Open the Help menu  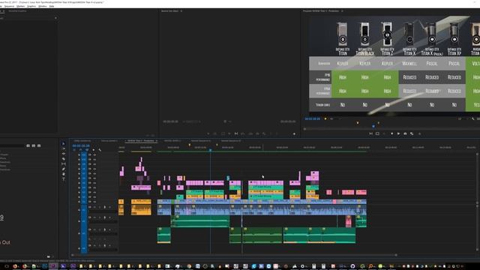pyautogui.click(x=52, y=6)
